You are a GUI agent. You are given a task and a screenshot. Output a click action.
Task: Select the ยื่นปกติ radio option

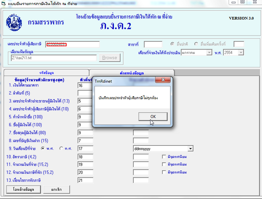tap(172, 44)
